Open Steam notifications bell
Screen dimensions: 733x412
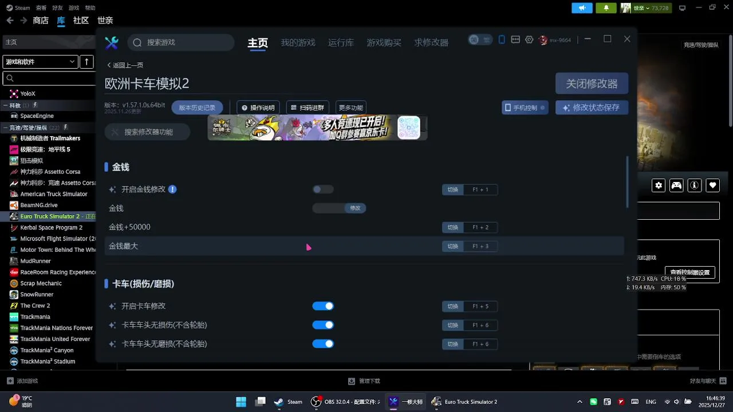click(606, 8)
